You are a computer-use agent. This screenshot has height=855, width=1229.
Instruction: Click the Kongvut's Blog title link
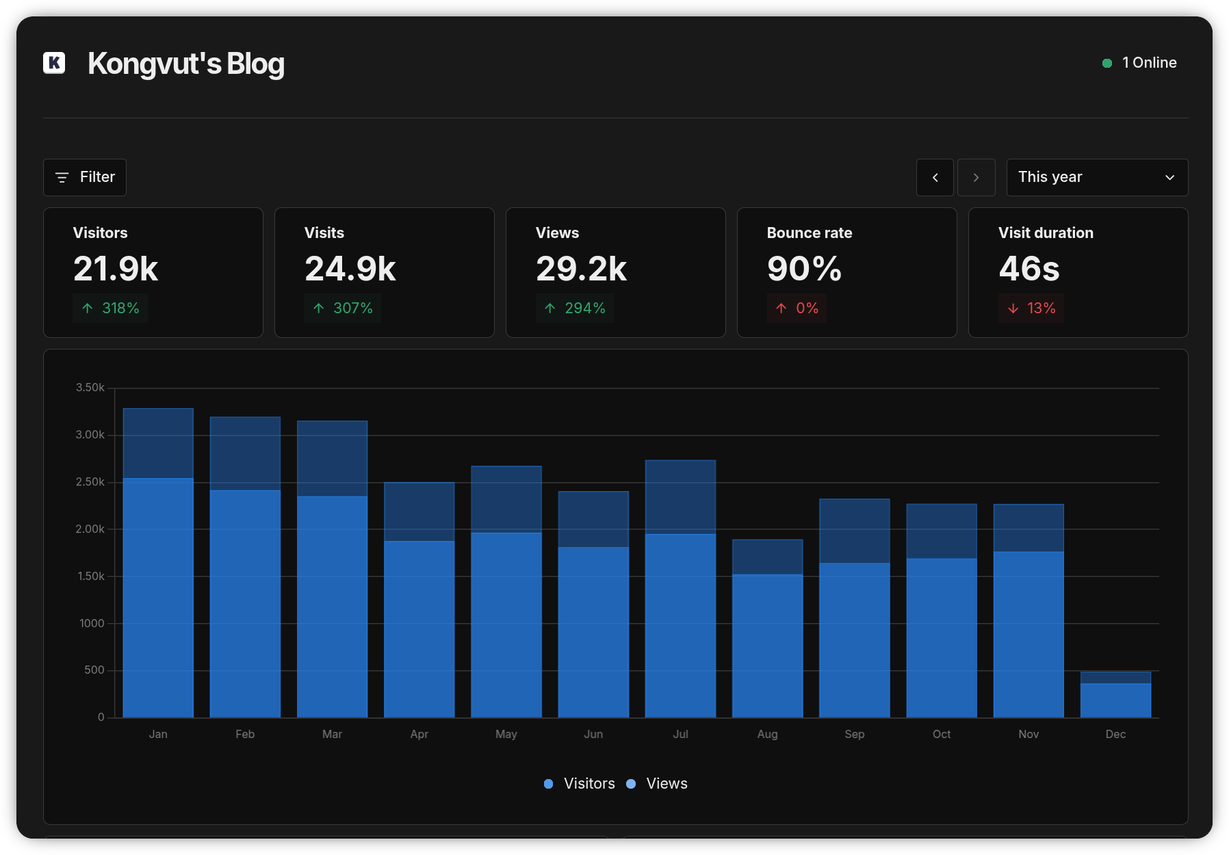click(x=185, y=64)
